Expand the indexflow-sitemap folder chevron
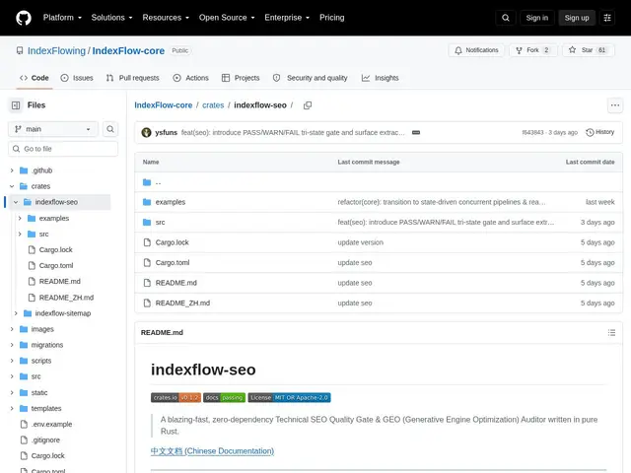 click(16, 313)
